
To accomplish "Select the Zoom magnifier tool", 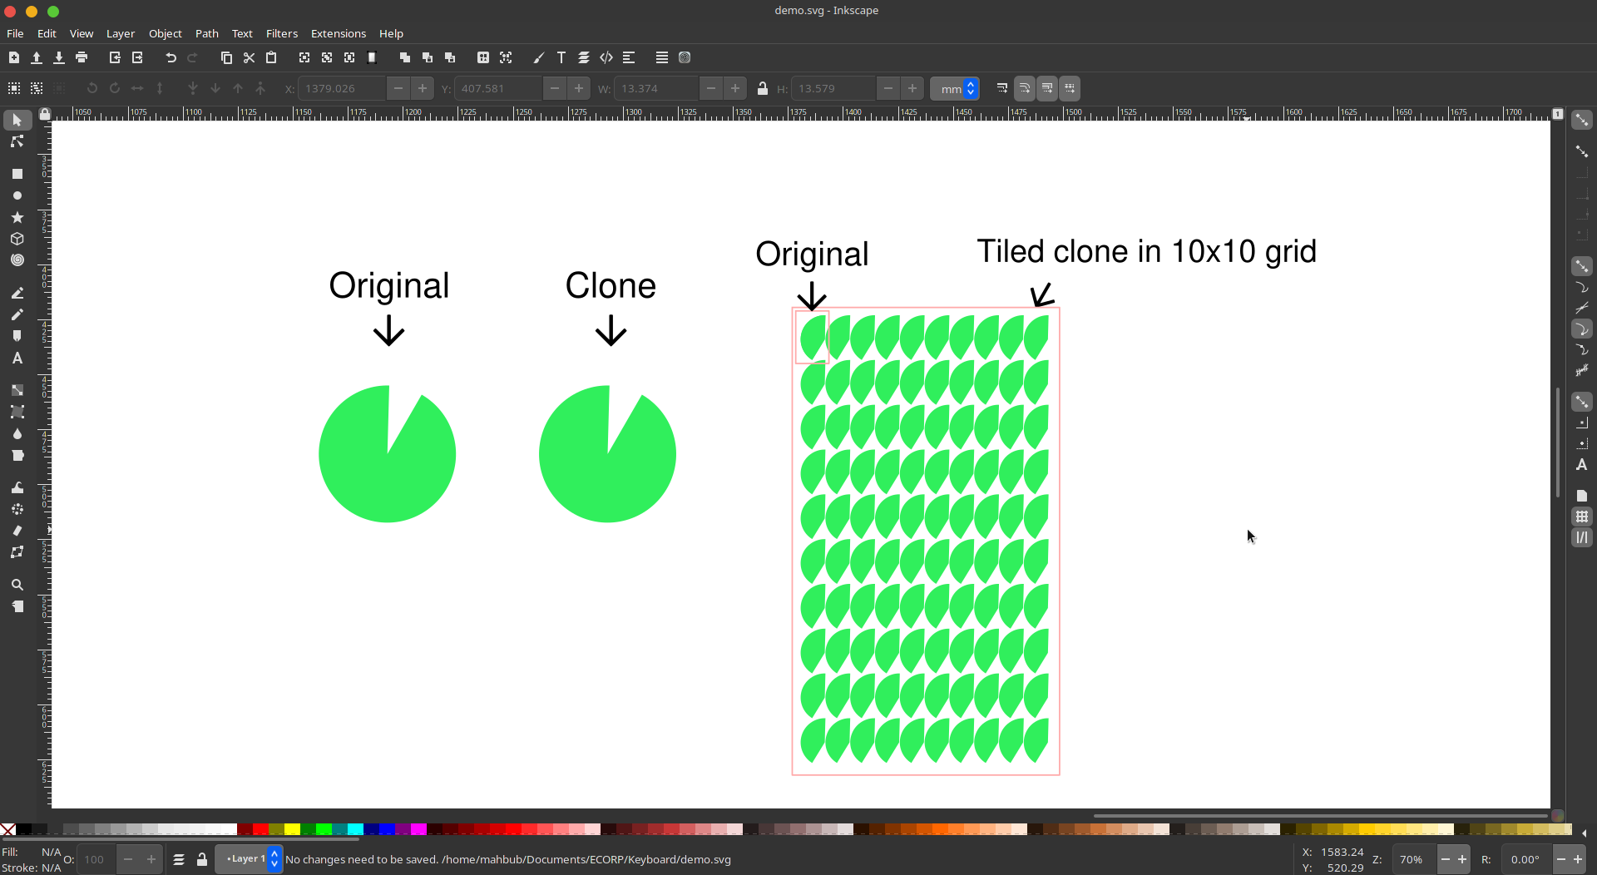I will point(17,585).
